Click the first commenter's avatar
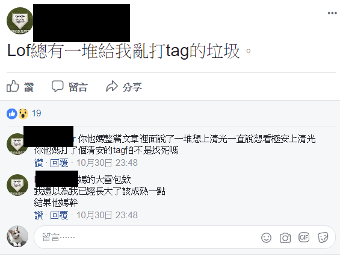This screenshot has height=255, width=340. [17, 144]
